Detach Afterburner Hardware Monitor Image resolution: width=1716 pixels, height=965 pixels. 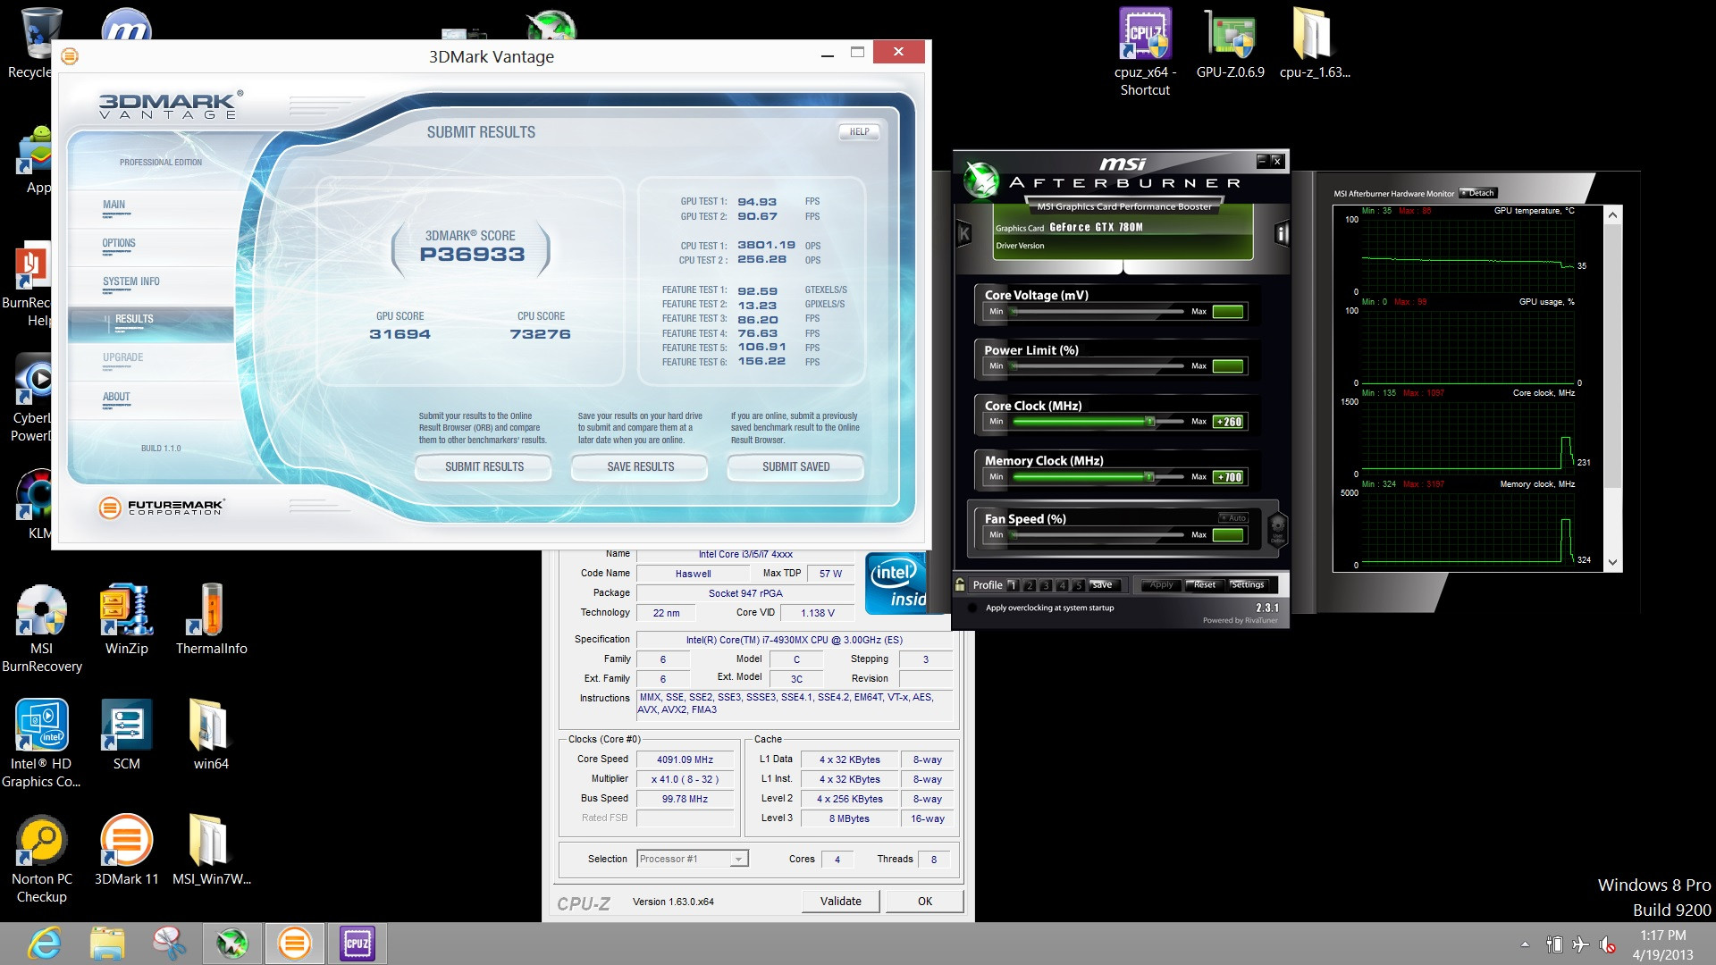[x=1477, y=193]
